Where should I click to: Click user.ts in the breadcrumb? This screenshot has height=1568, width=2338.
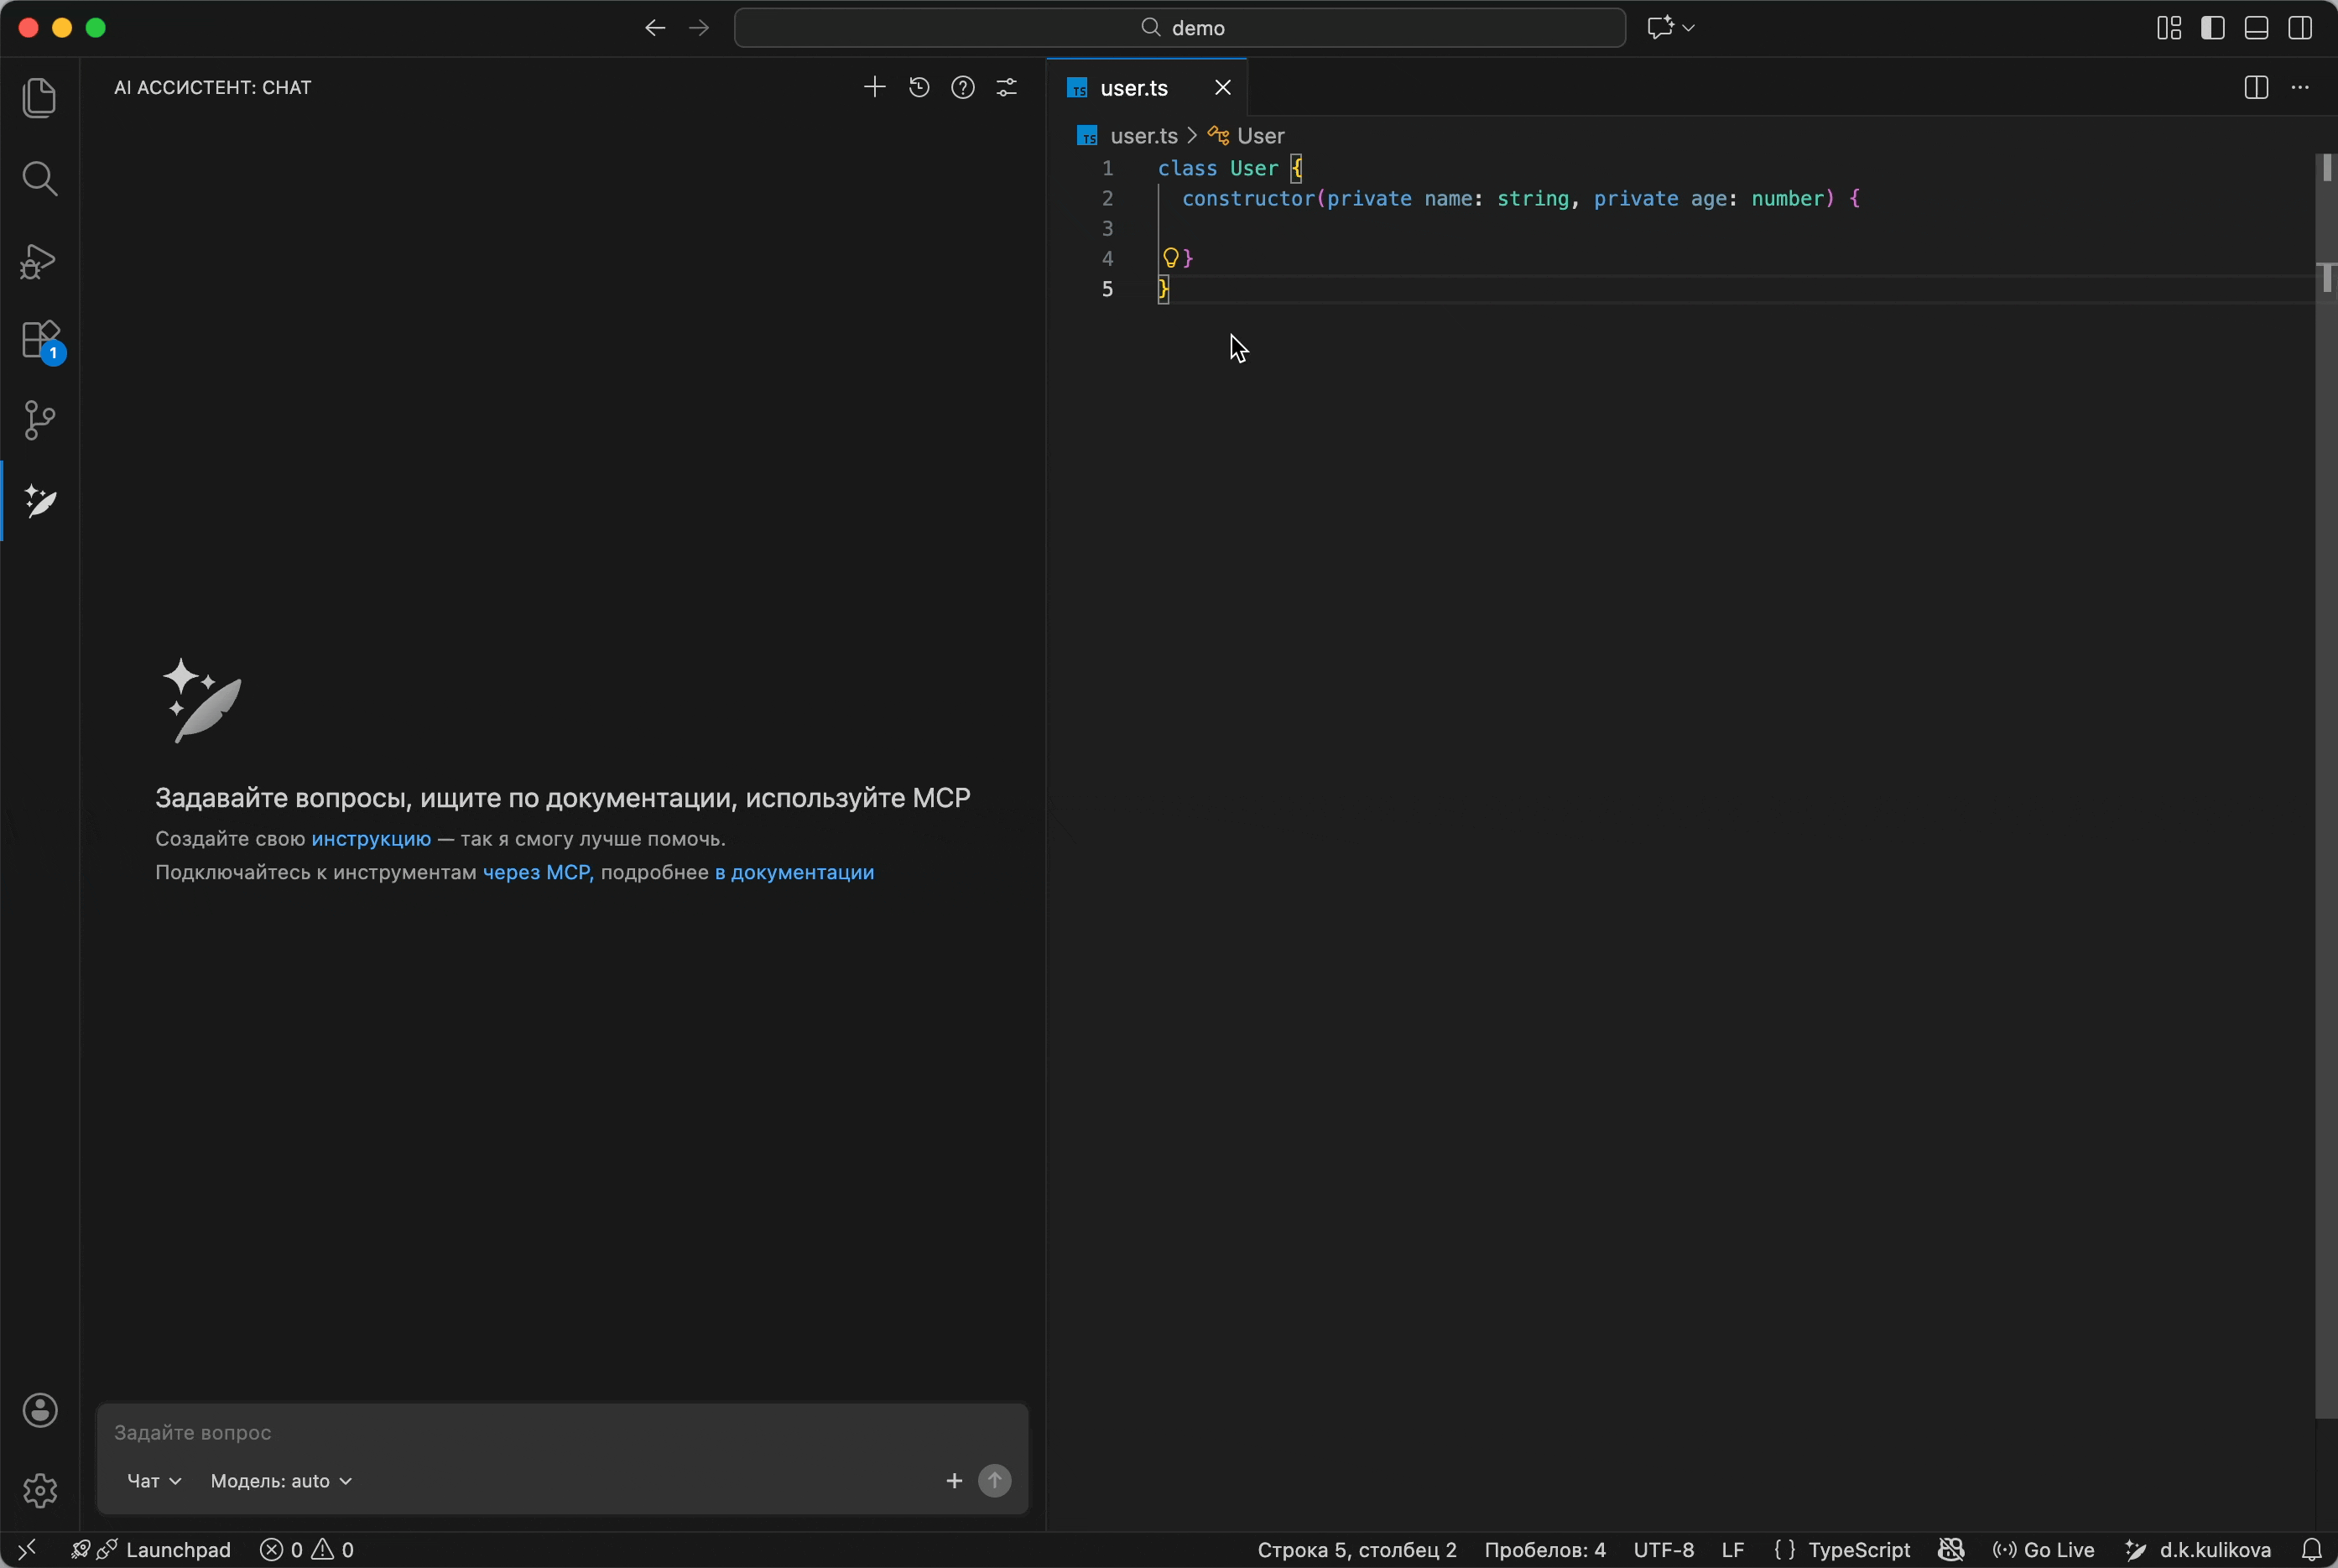tap(1144, 136)
